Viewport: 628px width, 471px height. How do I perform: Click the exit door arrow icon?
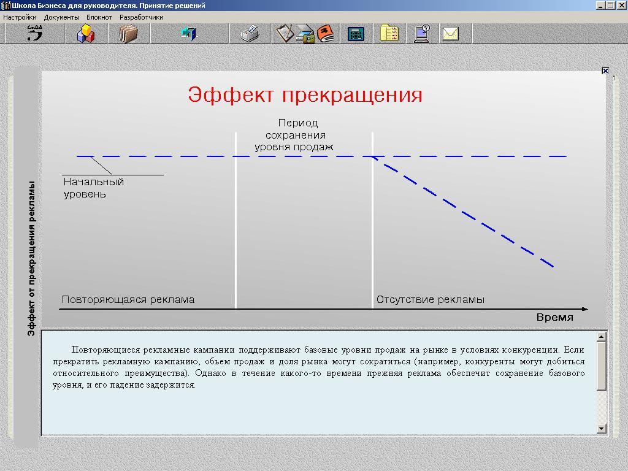click(x=189, y=33)
